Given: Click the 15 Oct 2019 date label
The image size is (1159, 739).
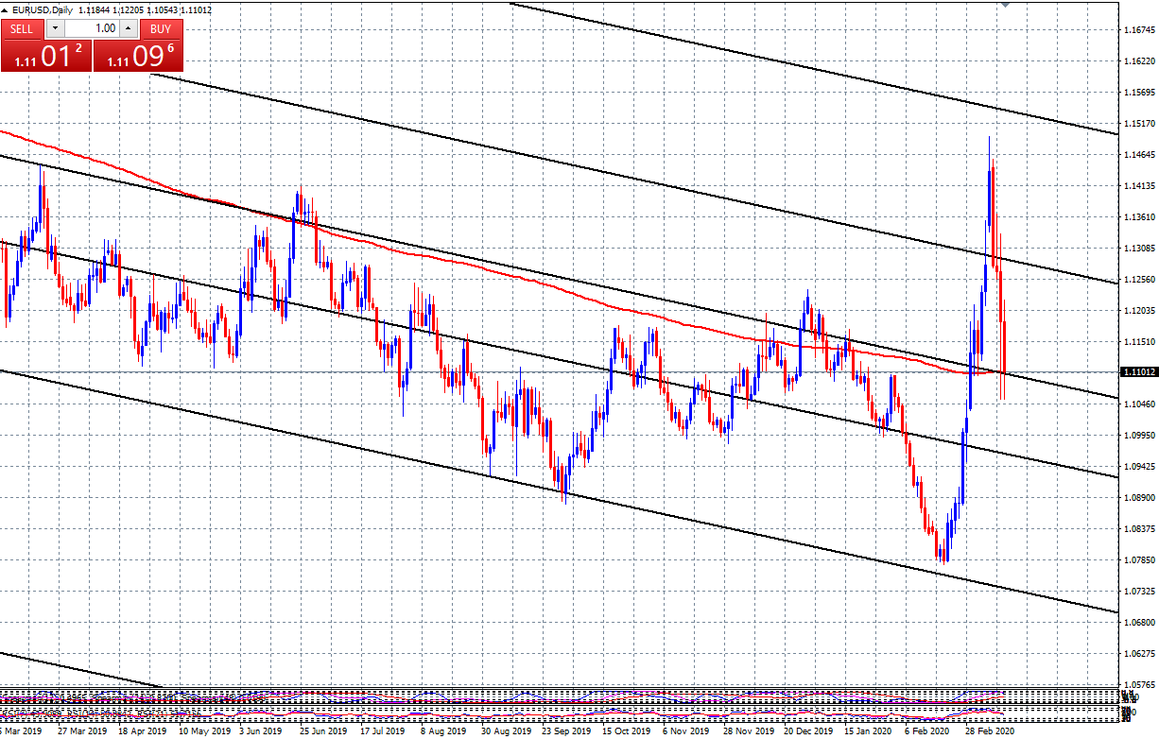Looking at the screenshot, I should 627,731.
